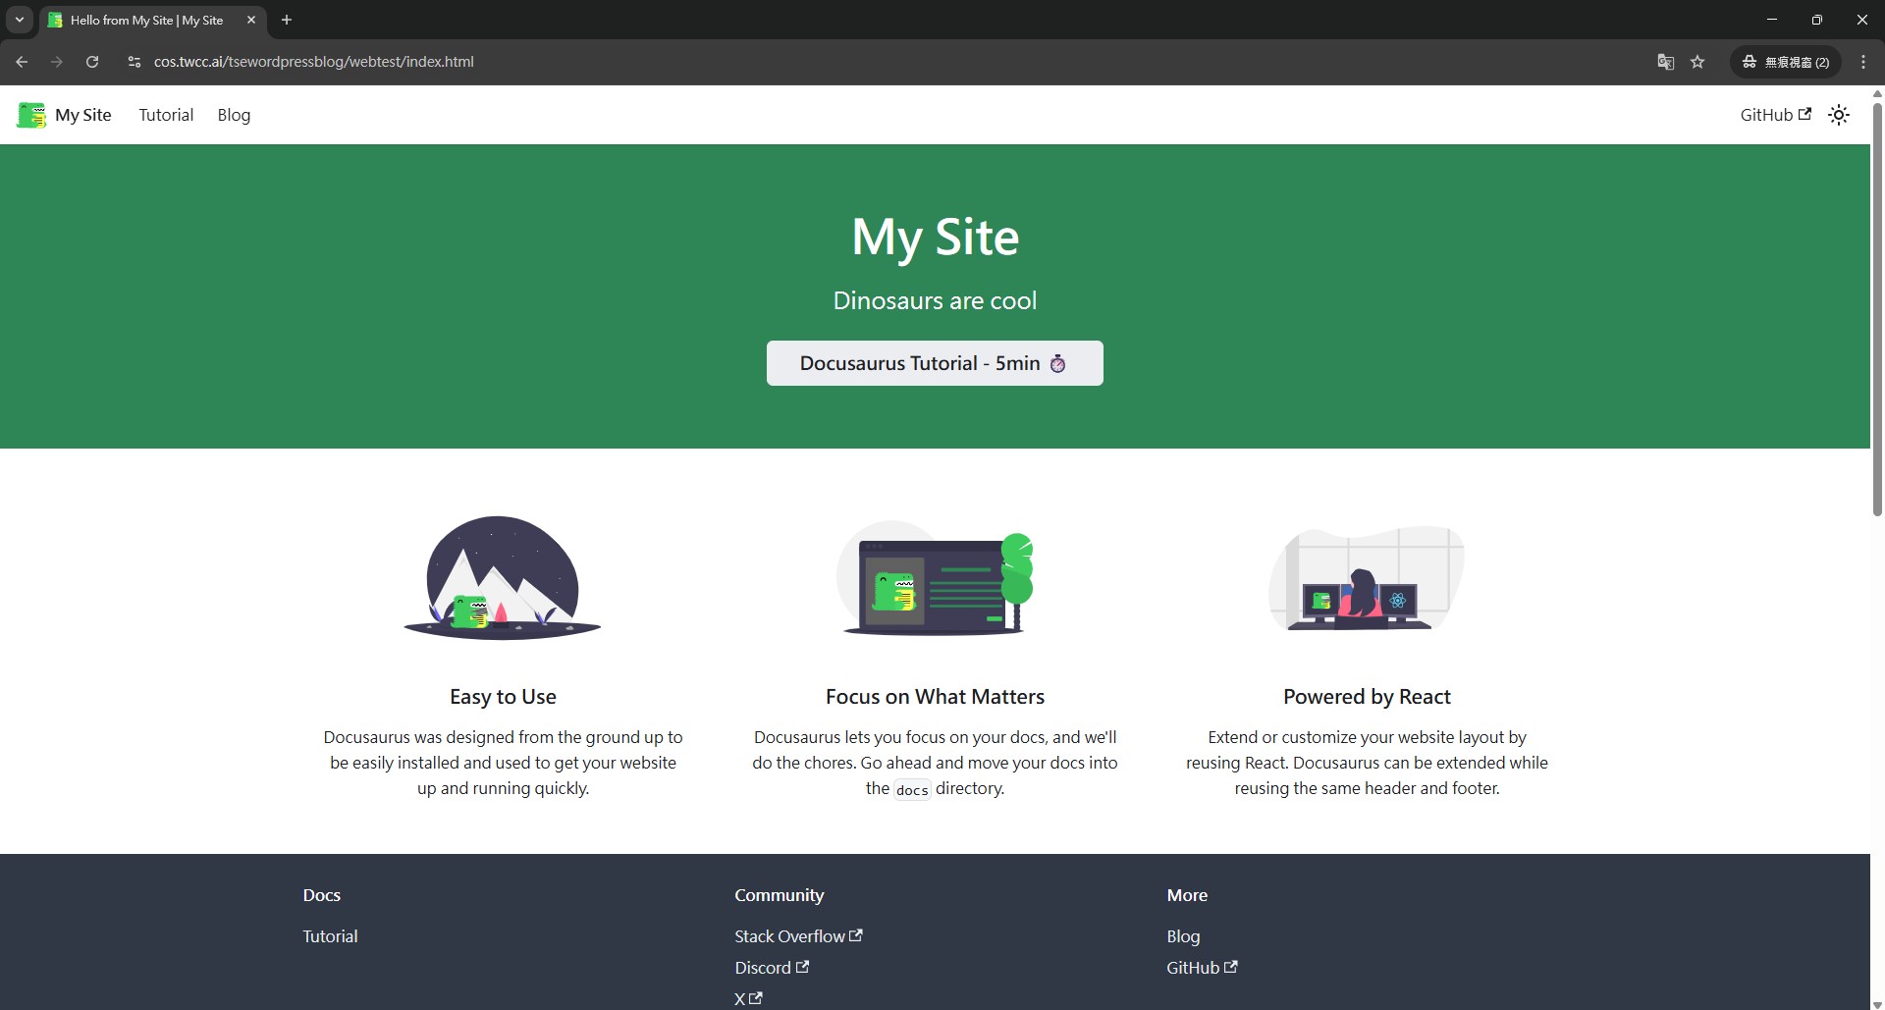
Task: Open the tab search dropdown arrow
Action: [19, 20]
